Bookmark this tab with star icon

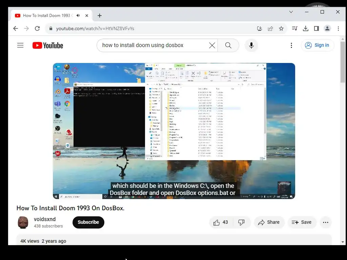(281, 28)
